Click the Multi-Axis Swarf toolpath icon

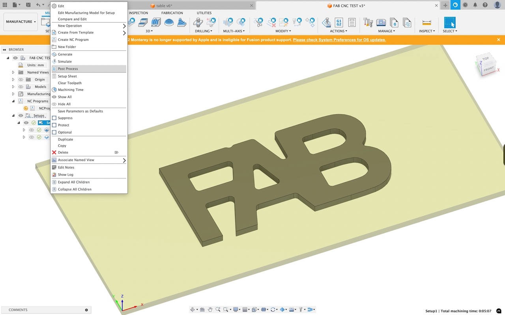click(228, 22)
